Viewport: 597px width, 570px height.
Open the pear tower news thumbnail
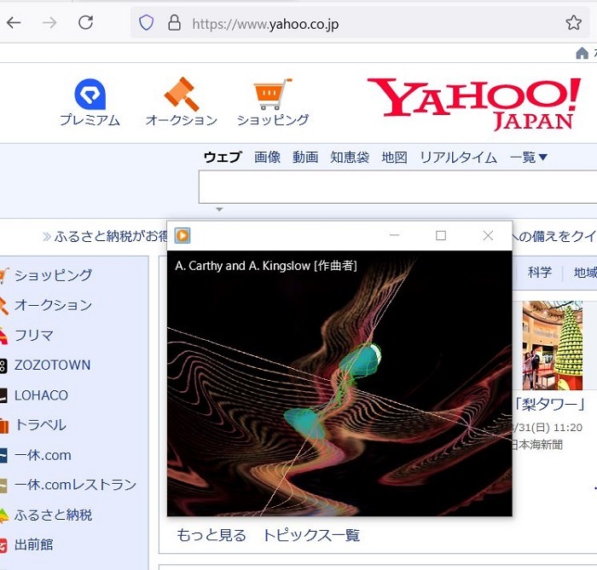click(x=552, y=345)
